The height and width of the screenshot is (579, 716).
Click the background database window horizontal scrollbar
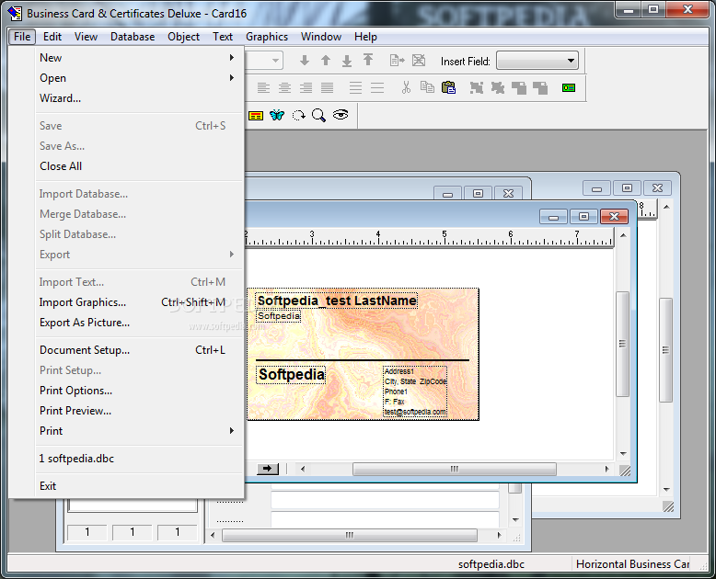[x=350, y=535]
